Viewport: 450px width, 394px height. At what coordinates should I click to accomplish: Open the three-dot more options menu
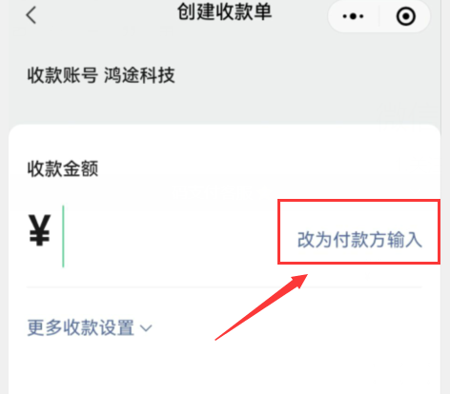click(x=353, y=16)
